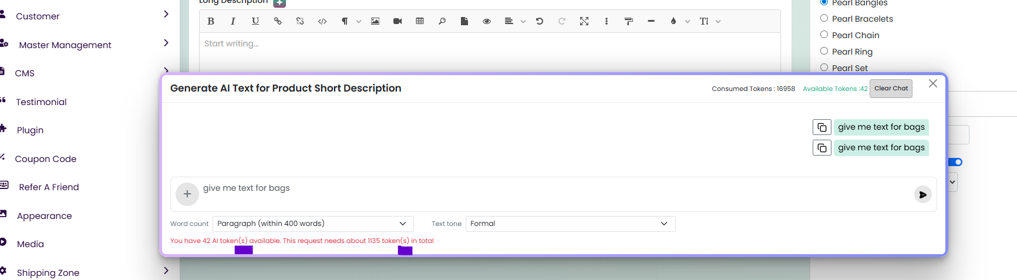Open the Word count dropdown
The image size is (1017, 280).
click(x=313, y=224)
